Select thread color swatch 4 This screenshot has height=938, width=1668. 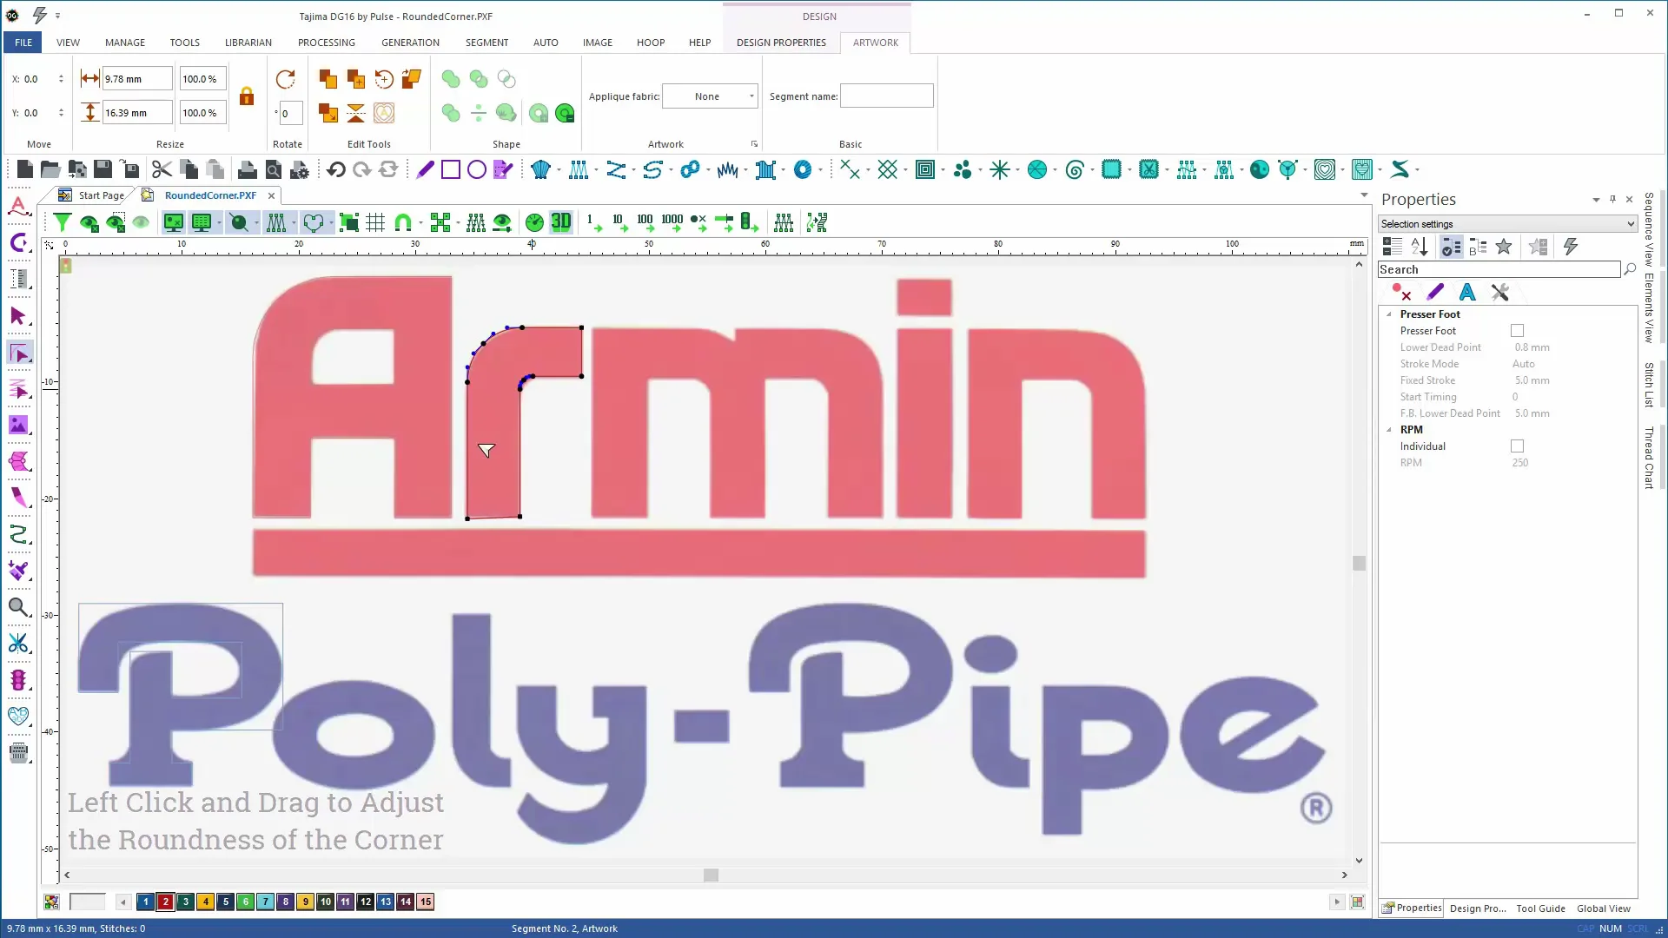tap(206, 902)
